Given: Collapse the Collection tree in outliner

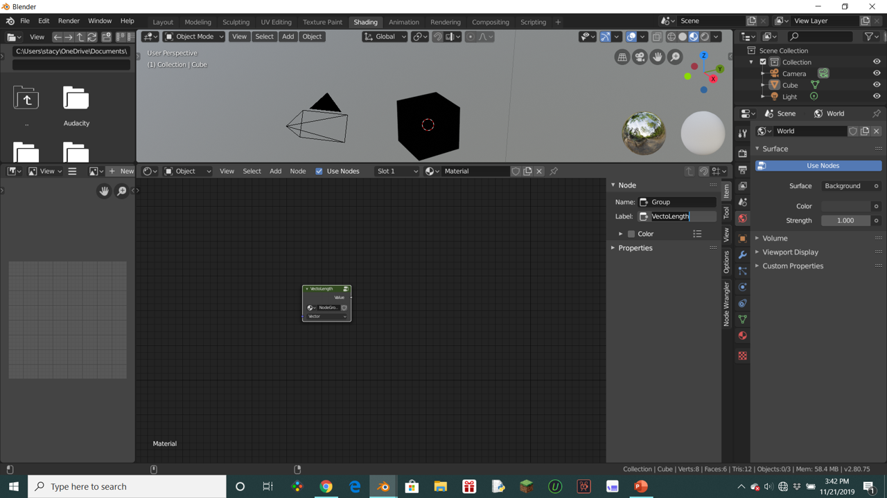Looking at the screenshot, I should [752, 62].
